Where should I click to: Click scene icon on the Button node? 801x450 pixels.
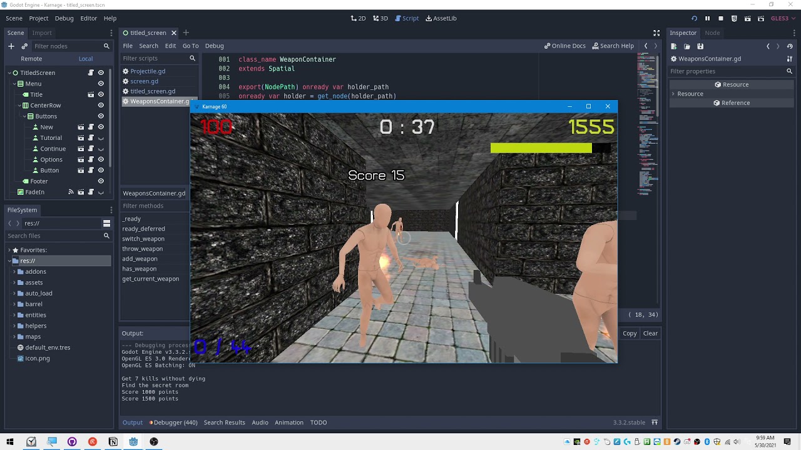pos(81,170)
